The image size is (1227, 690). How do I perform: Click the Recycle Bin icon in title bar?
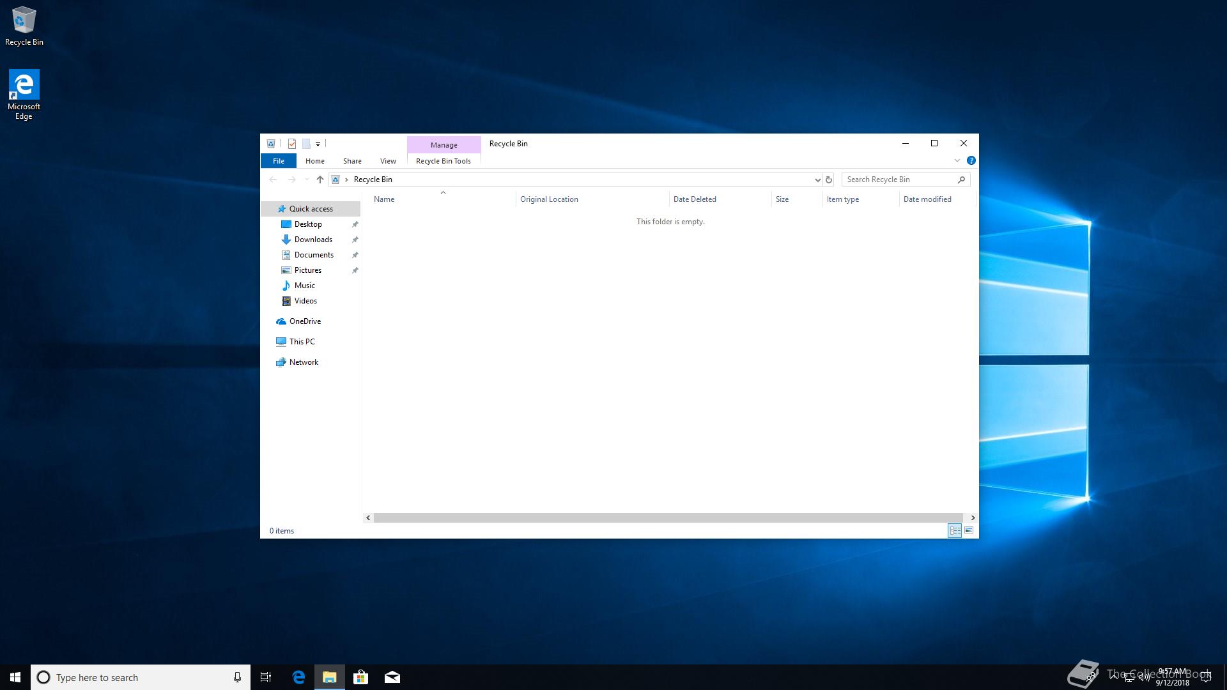[271, 144]
